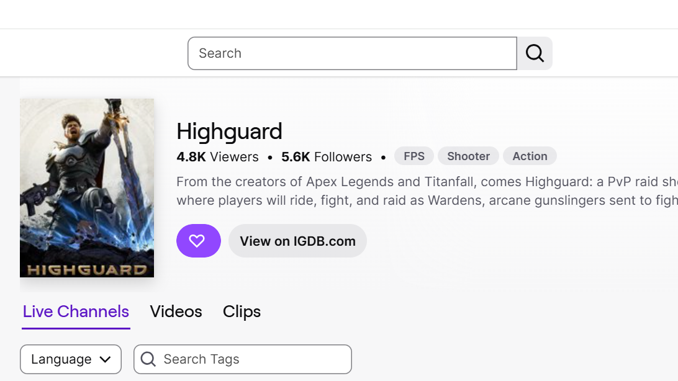
Task: Click the magnifying glass search button
Action: 535,53
